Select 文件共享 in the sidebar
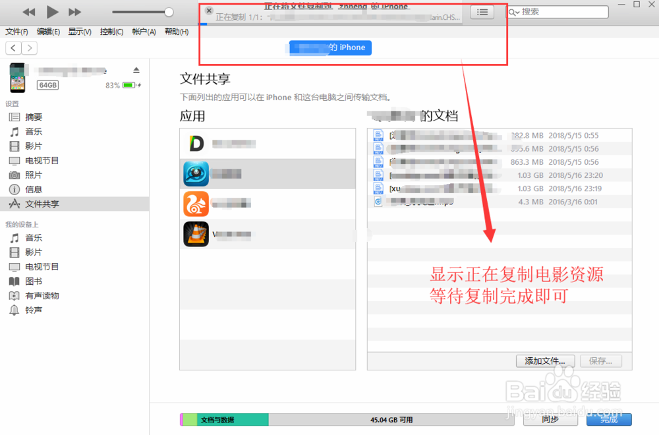 coord(75,204)
